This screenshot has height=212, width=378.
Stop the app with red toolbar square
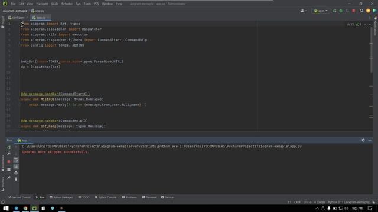click(354, 11)
